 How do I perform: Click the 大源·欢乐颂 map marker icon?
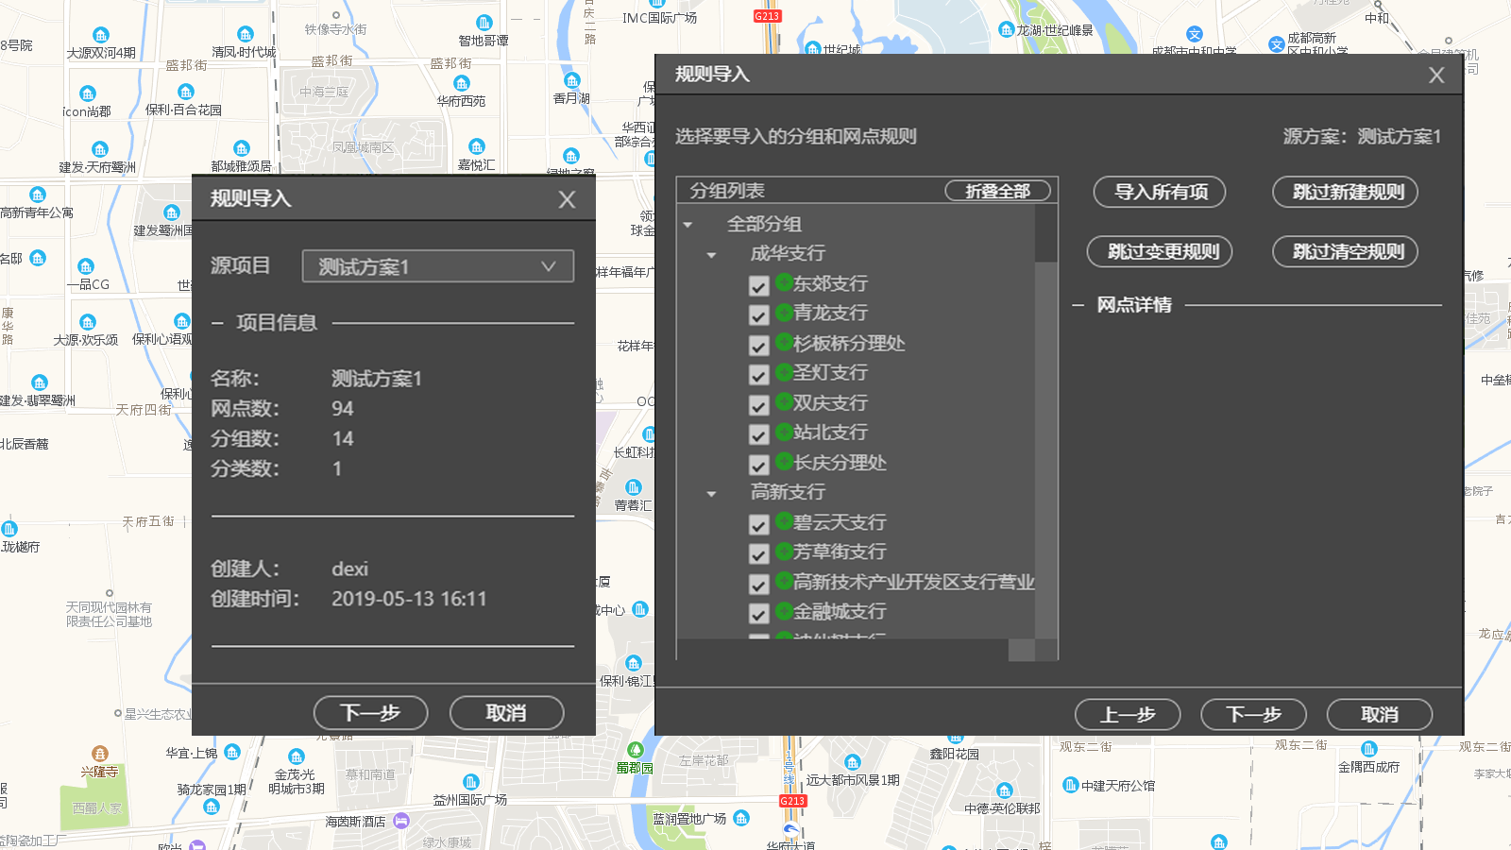point(88,322)
